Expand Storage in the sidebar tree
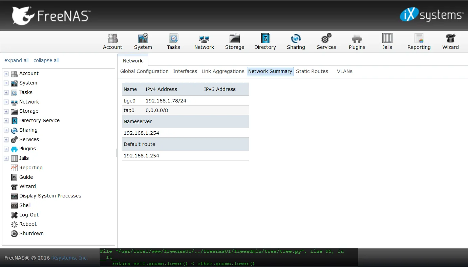 tap(6, 111)
